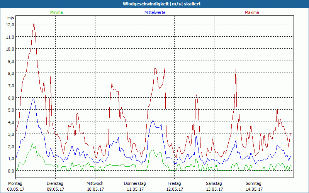Select the 'Donnerstag' day label
This screenshot has width=309, height=193.
[x=134, y=183]
